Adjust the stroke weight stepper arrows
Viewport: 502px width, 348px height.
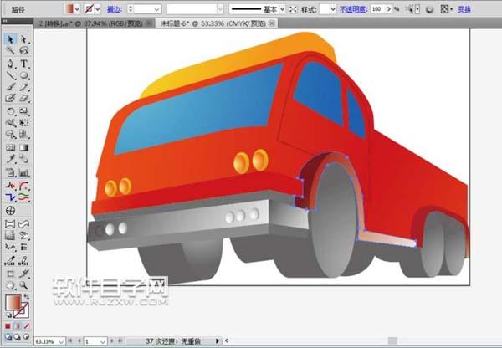coord(131,9)
